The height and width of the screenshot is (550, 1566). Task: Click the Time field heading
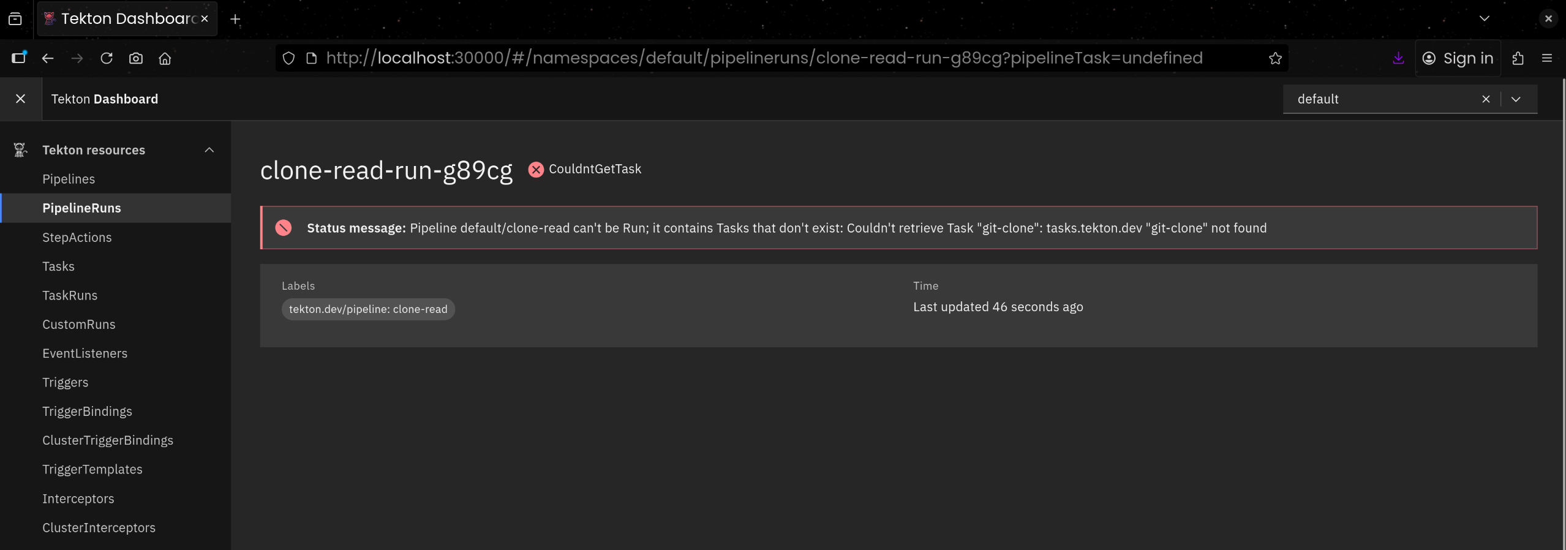coord(925,286)
